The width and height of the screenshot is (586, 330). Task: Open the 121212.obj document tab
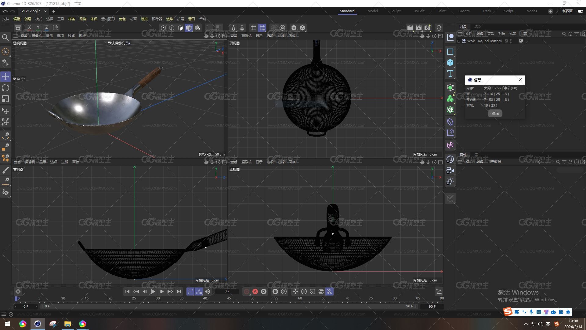pos(30,11)
